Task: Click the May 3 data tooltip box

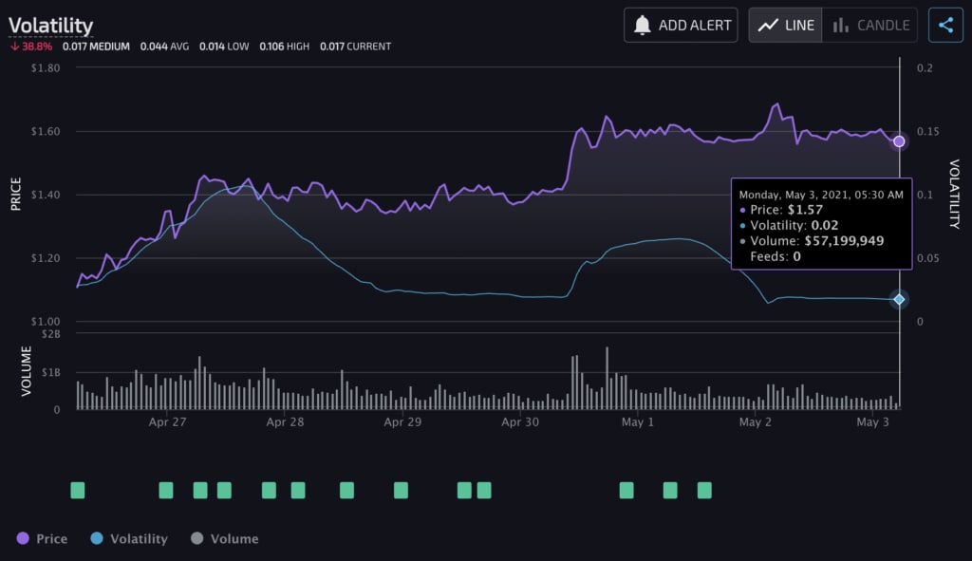Action: [821, 224]
